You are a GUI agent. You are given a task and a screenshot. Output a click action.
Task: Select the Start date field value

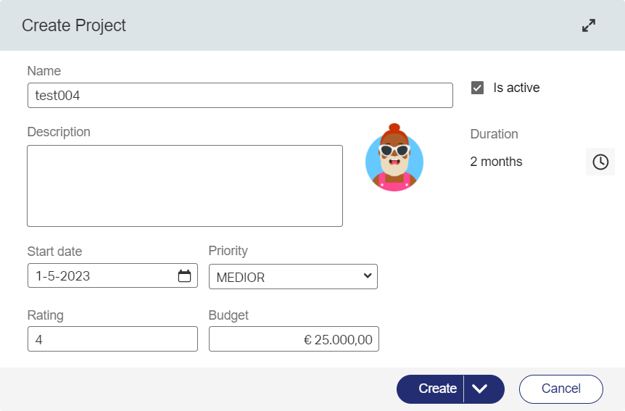click(102, 276)
